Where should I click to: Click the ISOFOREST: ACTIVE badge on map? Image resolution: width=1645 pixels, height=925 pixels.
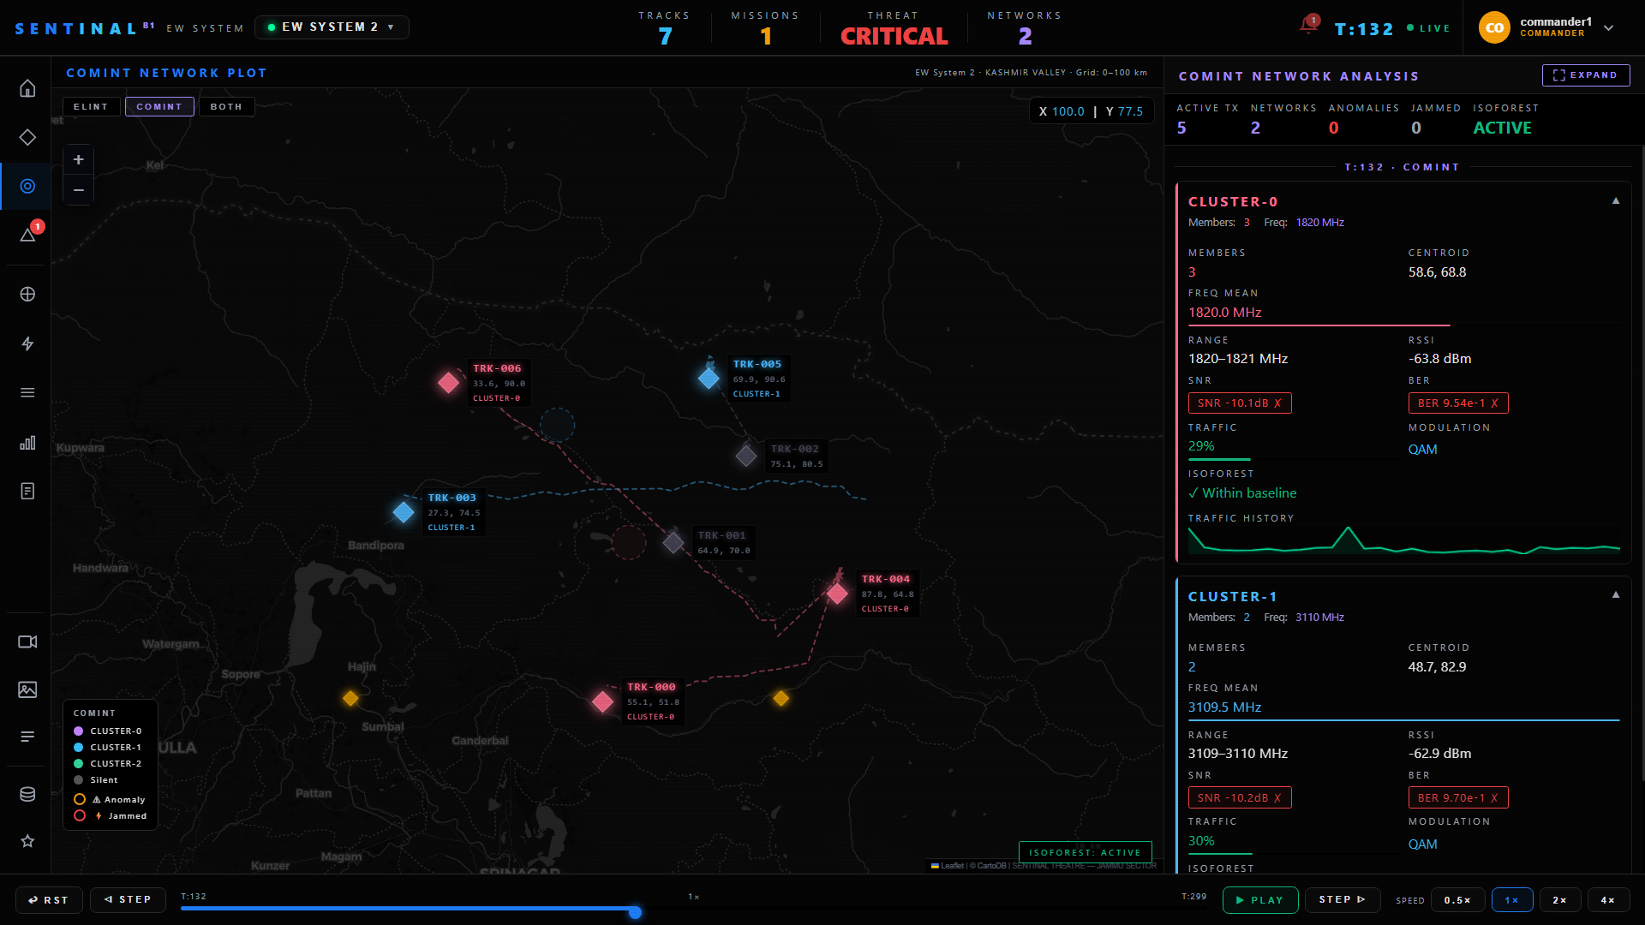(x=1085, y=852)
